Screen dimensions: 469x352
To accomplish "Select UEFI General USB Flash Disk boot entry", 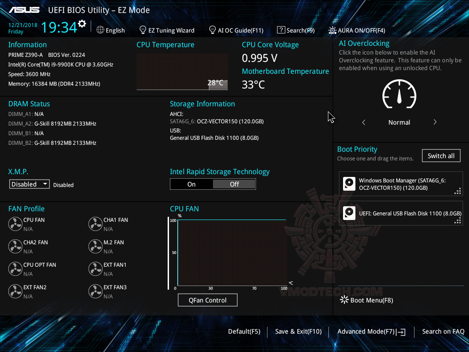I will pos(401,213).
